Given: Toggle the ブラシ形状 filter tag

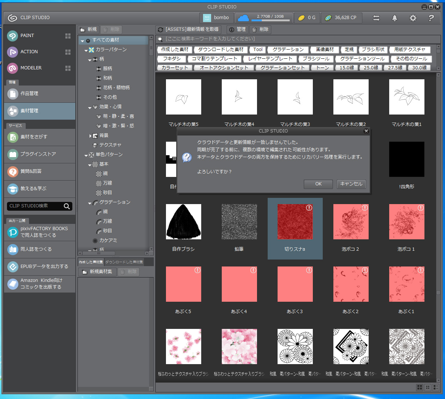Looking at the screenshot, I should tap(373, 50).
